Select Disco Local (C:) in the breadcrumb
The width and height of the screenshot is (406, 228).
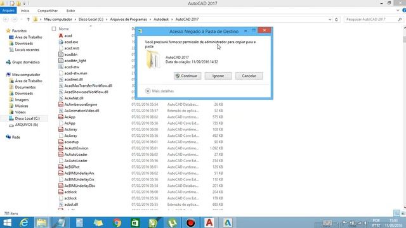[x=91, y=20]
